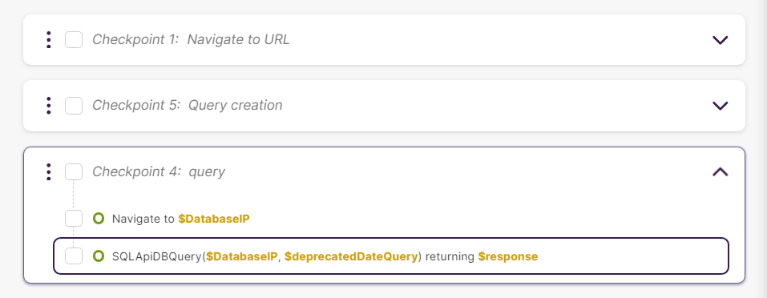Expand Checkpoint 1 with the chevron
Screen dimensions: 767x298
coord(720,40)
